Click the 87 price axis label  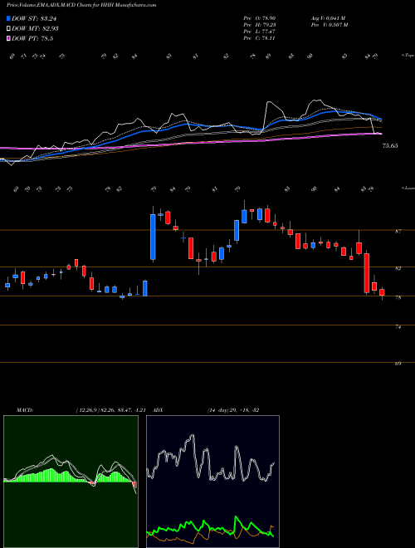click(398, 232)
